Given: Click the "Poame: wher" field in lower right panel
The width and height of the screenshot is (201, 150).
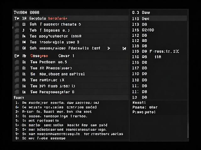Looking at the screenshot, I should (145, 107).
